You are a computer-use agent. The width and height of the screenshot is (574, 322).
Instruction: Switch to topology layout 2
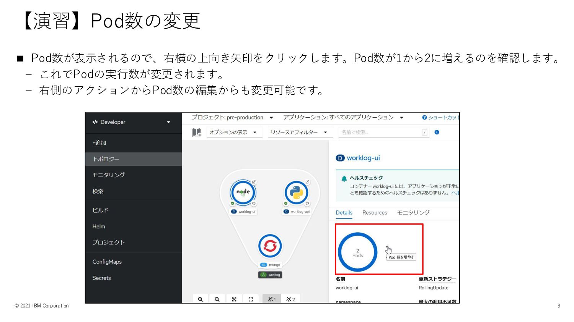(x=290, y=299)
